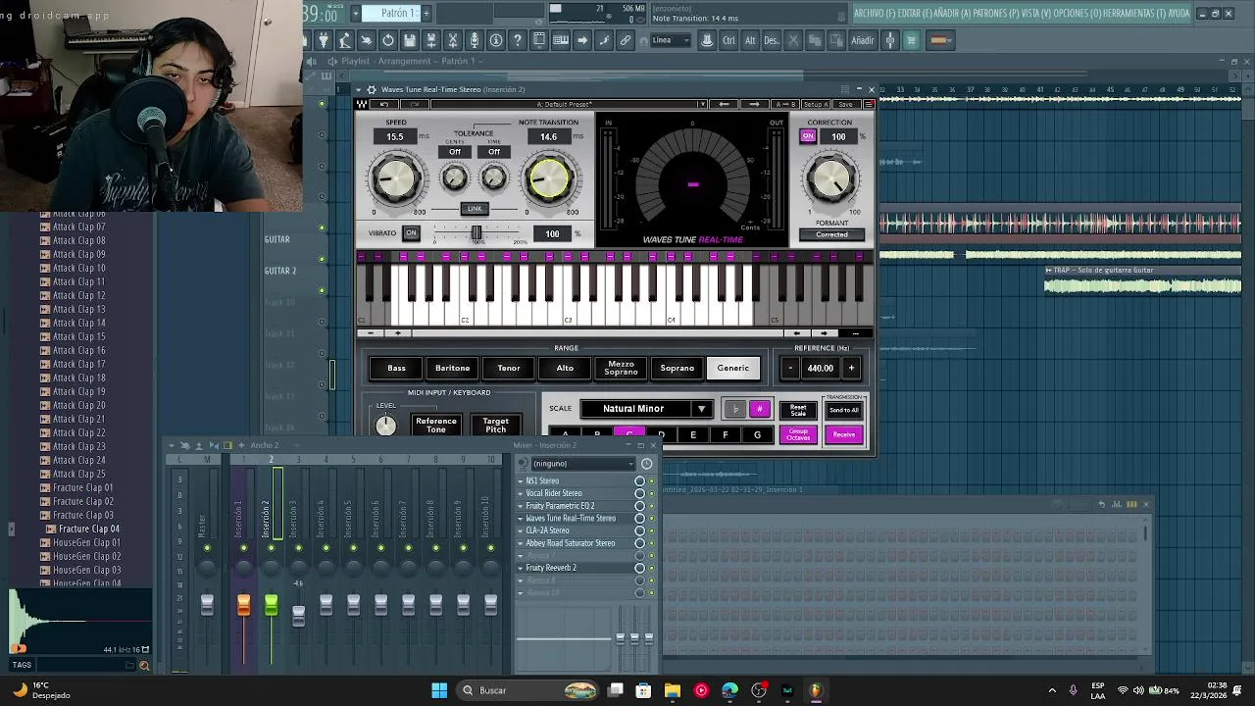Click keyboard zoom-out minus button
The width and height of the screenshot is (1255, 706).
pyautogui.click(x=371, y=333)
